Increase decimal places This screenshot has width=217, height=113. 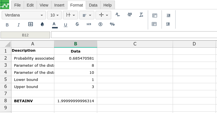click(x=130, y=14)
